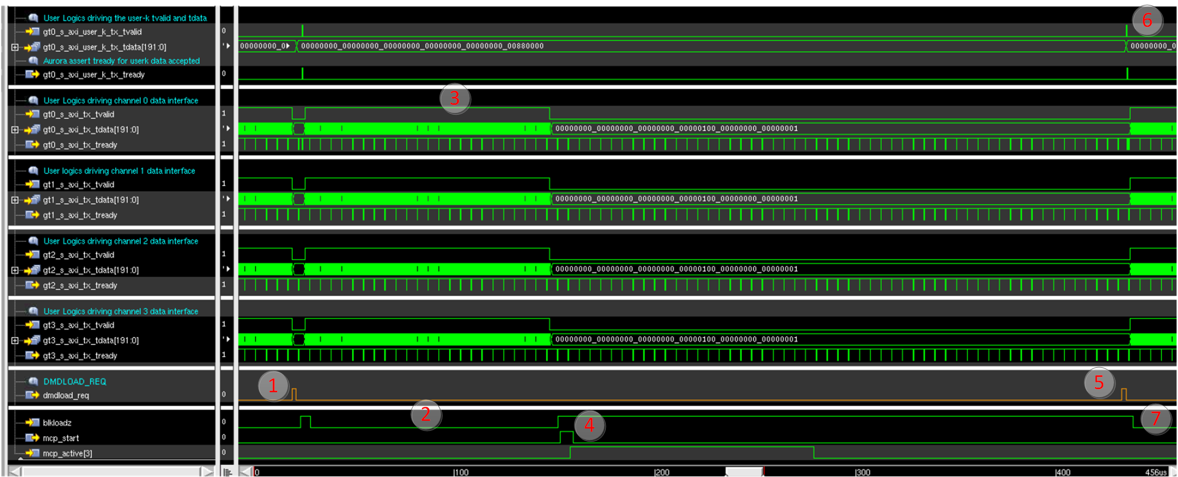1178x477 pixels.
Task: Select signal gt0_s_axi_tx_tvalid
Action: coord(78,114)
